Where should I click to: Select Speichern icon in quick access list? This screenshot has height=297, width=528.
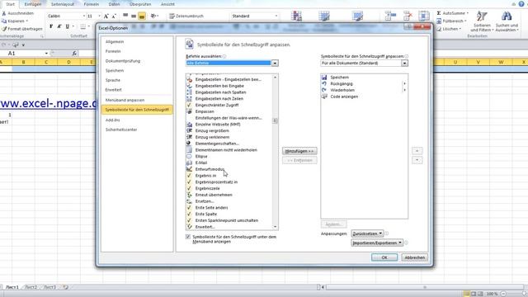[324, 77]
